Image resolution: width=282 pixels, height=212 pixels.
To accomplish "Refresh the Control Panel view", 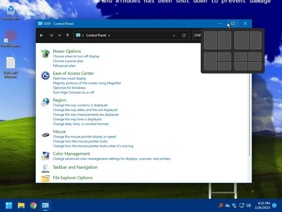I will pos(184,36).
